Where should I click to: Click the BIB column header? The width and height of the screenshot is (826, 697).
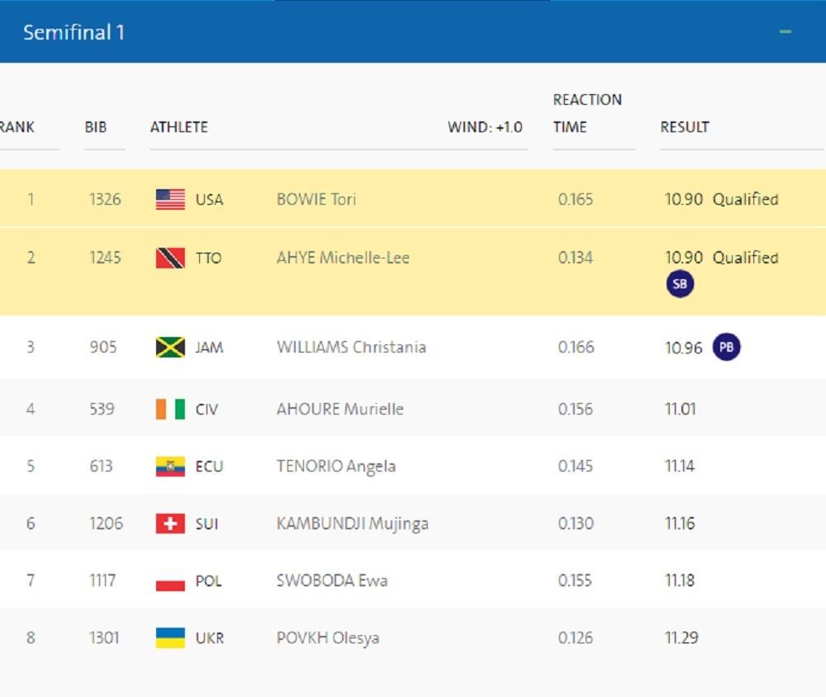[x=96, y=127]
